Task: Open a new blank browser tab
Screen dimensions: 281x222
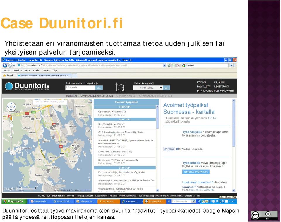Action: coord(75,76)
